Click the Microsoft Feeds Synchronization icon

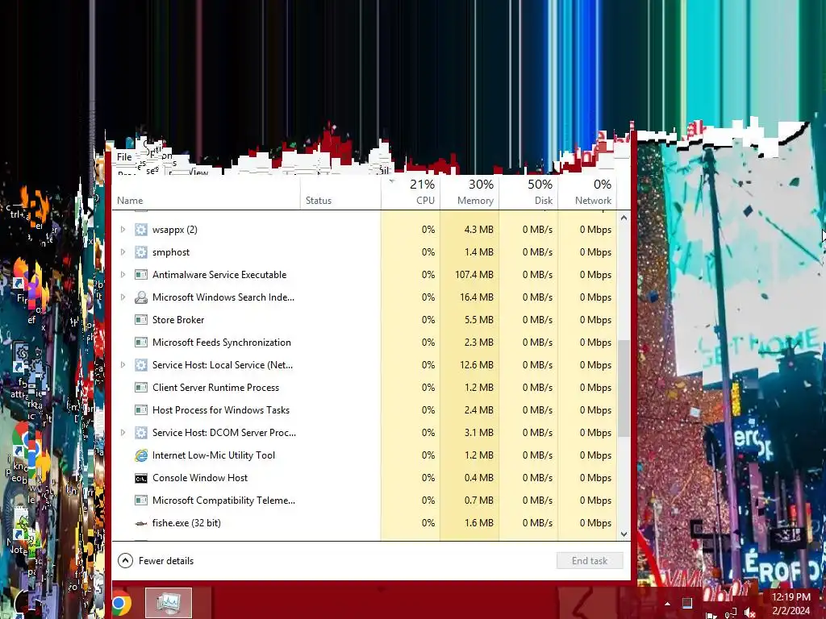140,343
